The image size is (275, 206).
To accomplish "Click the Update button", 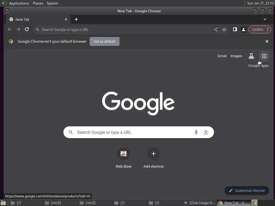I will click(257, 30).
